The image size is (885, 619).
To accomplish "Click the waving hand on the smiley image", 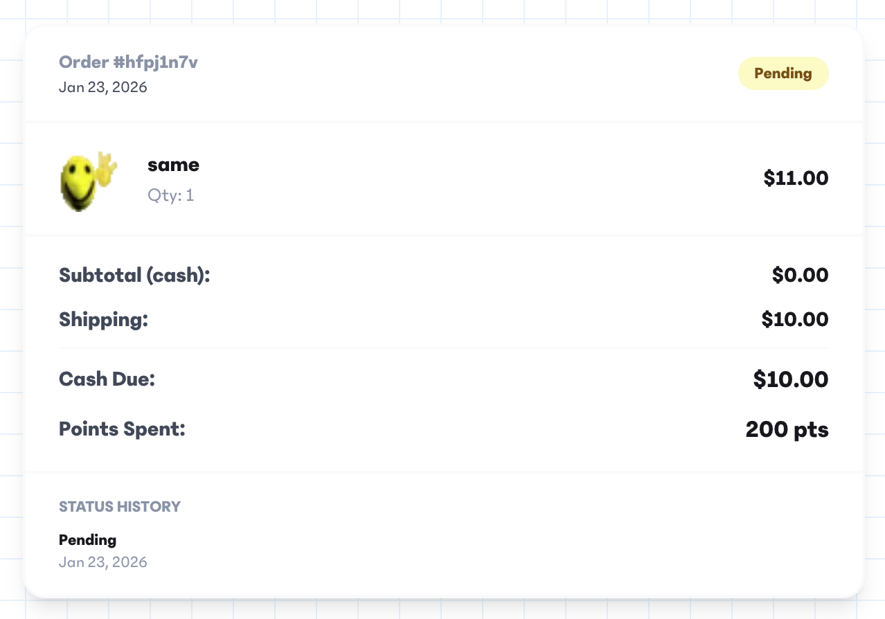I will click(105, 168).
